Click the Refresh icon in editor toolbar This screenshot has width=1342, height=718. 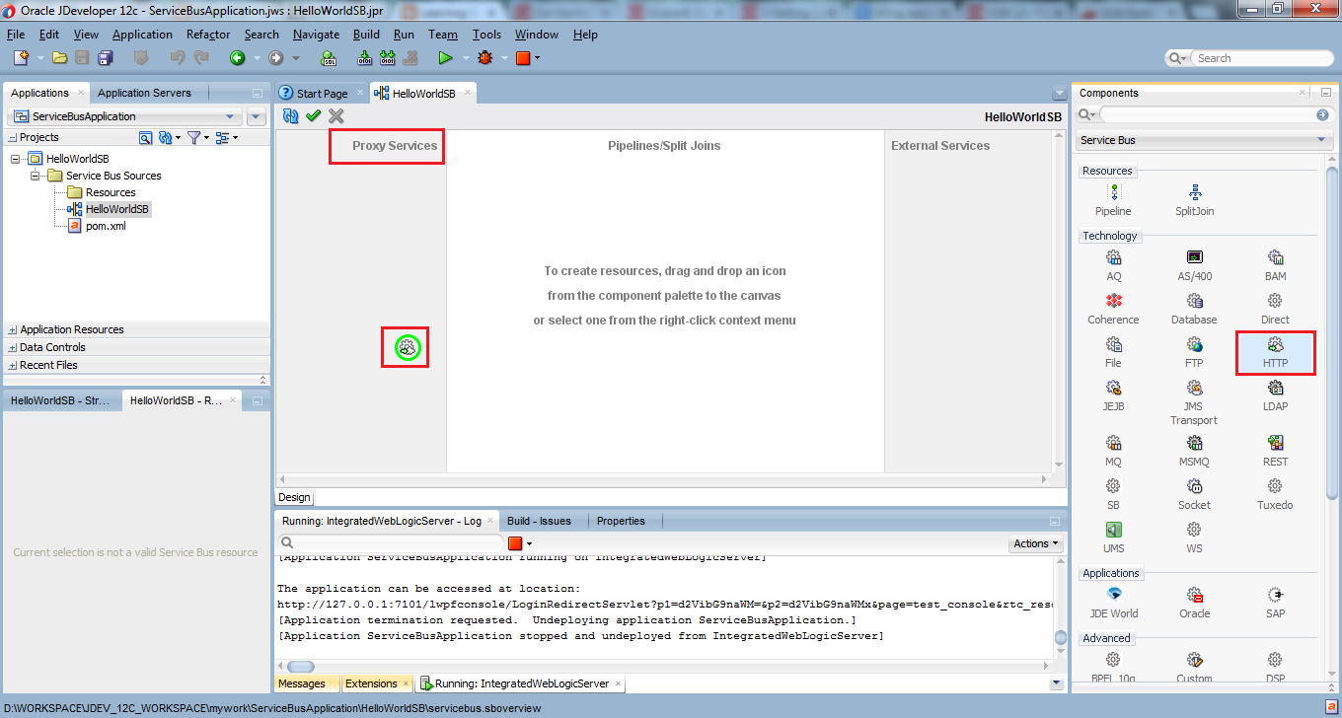290,116
